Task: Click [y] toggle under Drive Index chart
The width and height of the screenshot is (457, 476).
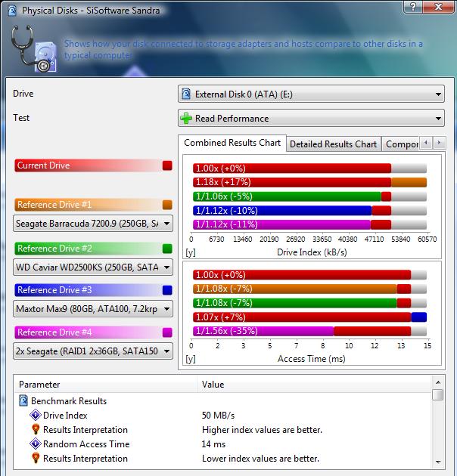Action: [x=191, y=252]
